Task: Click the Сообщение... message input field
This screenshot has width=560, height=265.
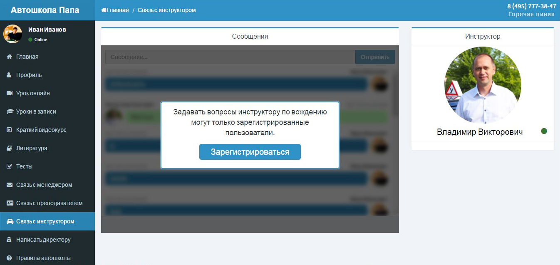Action: click(x=230, y=57)
